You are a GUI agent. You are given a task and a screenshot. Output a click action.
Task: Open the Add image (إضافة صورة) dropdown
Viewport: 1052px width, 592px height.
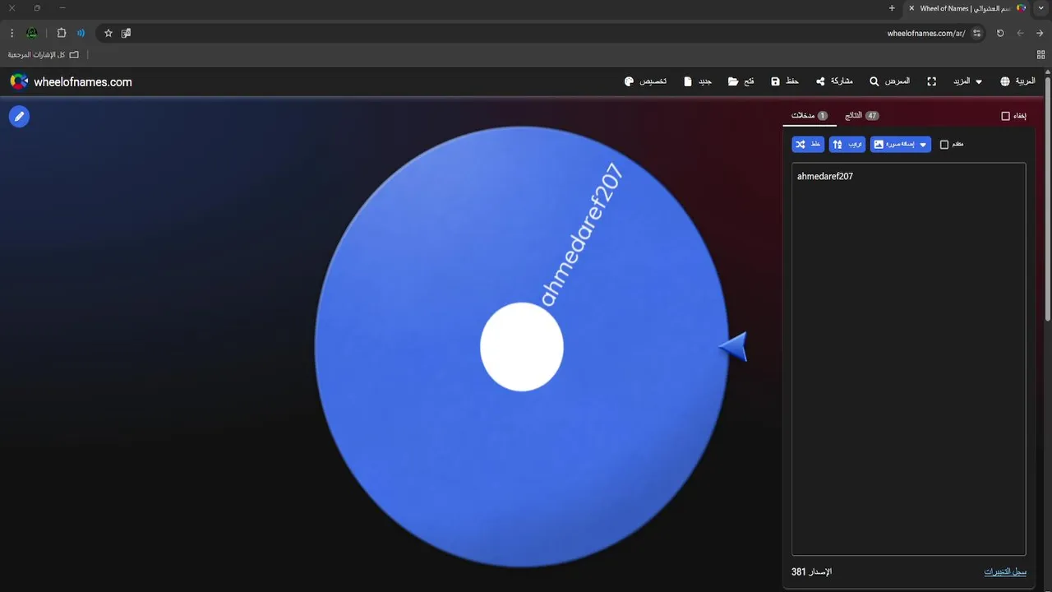(901, 145)
